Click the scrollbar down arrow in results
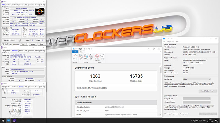220x123 pixels. tap(161, 114)
